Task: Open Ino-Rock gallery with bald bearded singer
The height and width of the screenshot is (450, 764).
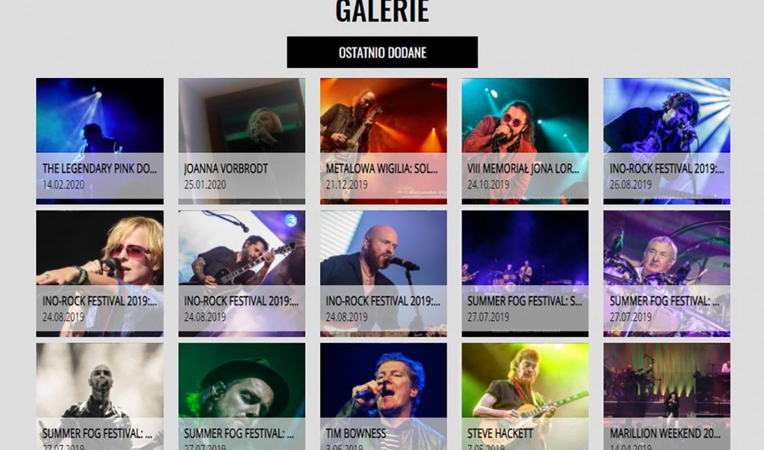Action: point(383,274)
